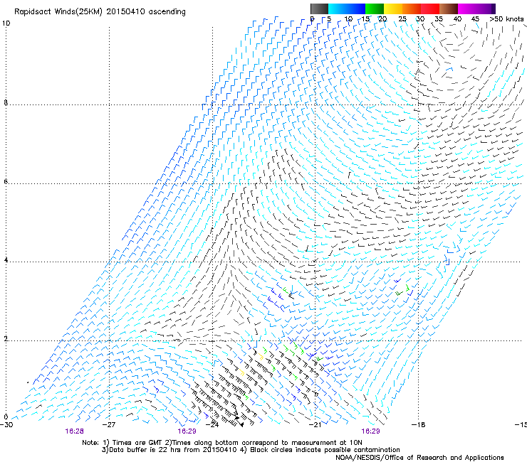Screen dimensions: 527x462
Task: Select the latitude axis label '4'
Action: tap(6, 259)
